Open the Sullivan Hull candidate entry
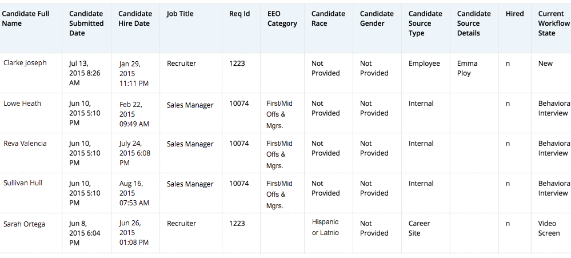 23,184
